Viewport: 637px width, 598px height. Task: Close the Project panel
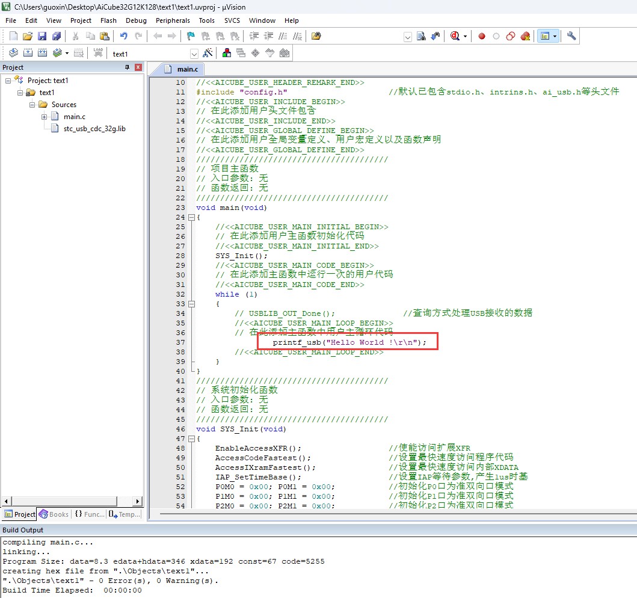pyautogui.click(x=138, y=67)
